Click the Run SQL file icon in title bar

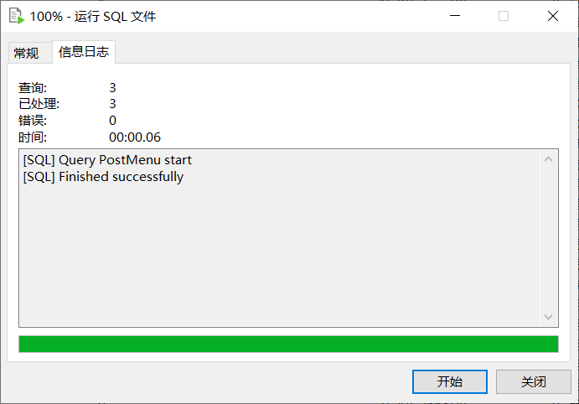[17, 16]
